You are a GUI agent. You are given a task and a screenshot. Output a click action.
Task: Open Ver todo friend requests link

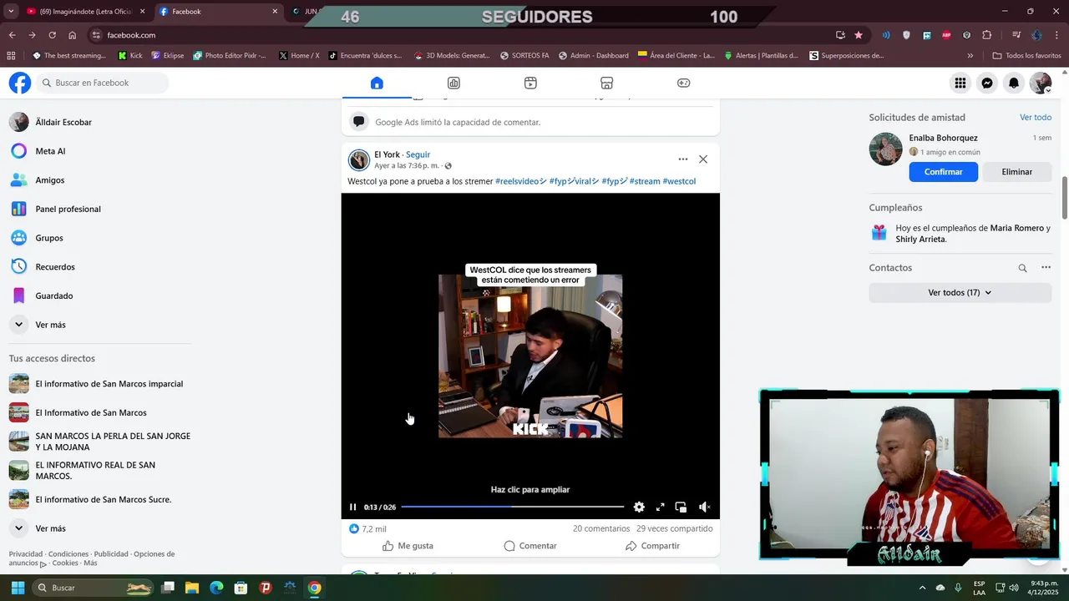[1036, 118]
